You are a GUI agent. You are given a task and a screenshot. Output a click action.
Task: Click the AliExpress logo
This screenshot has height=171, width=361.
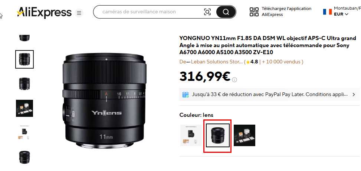point(44,12)
